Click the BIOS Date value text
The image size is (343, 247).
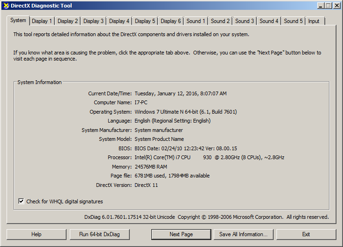tap(186, 148)
